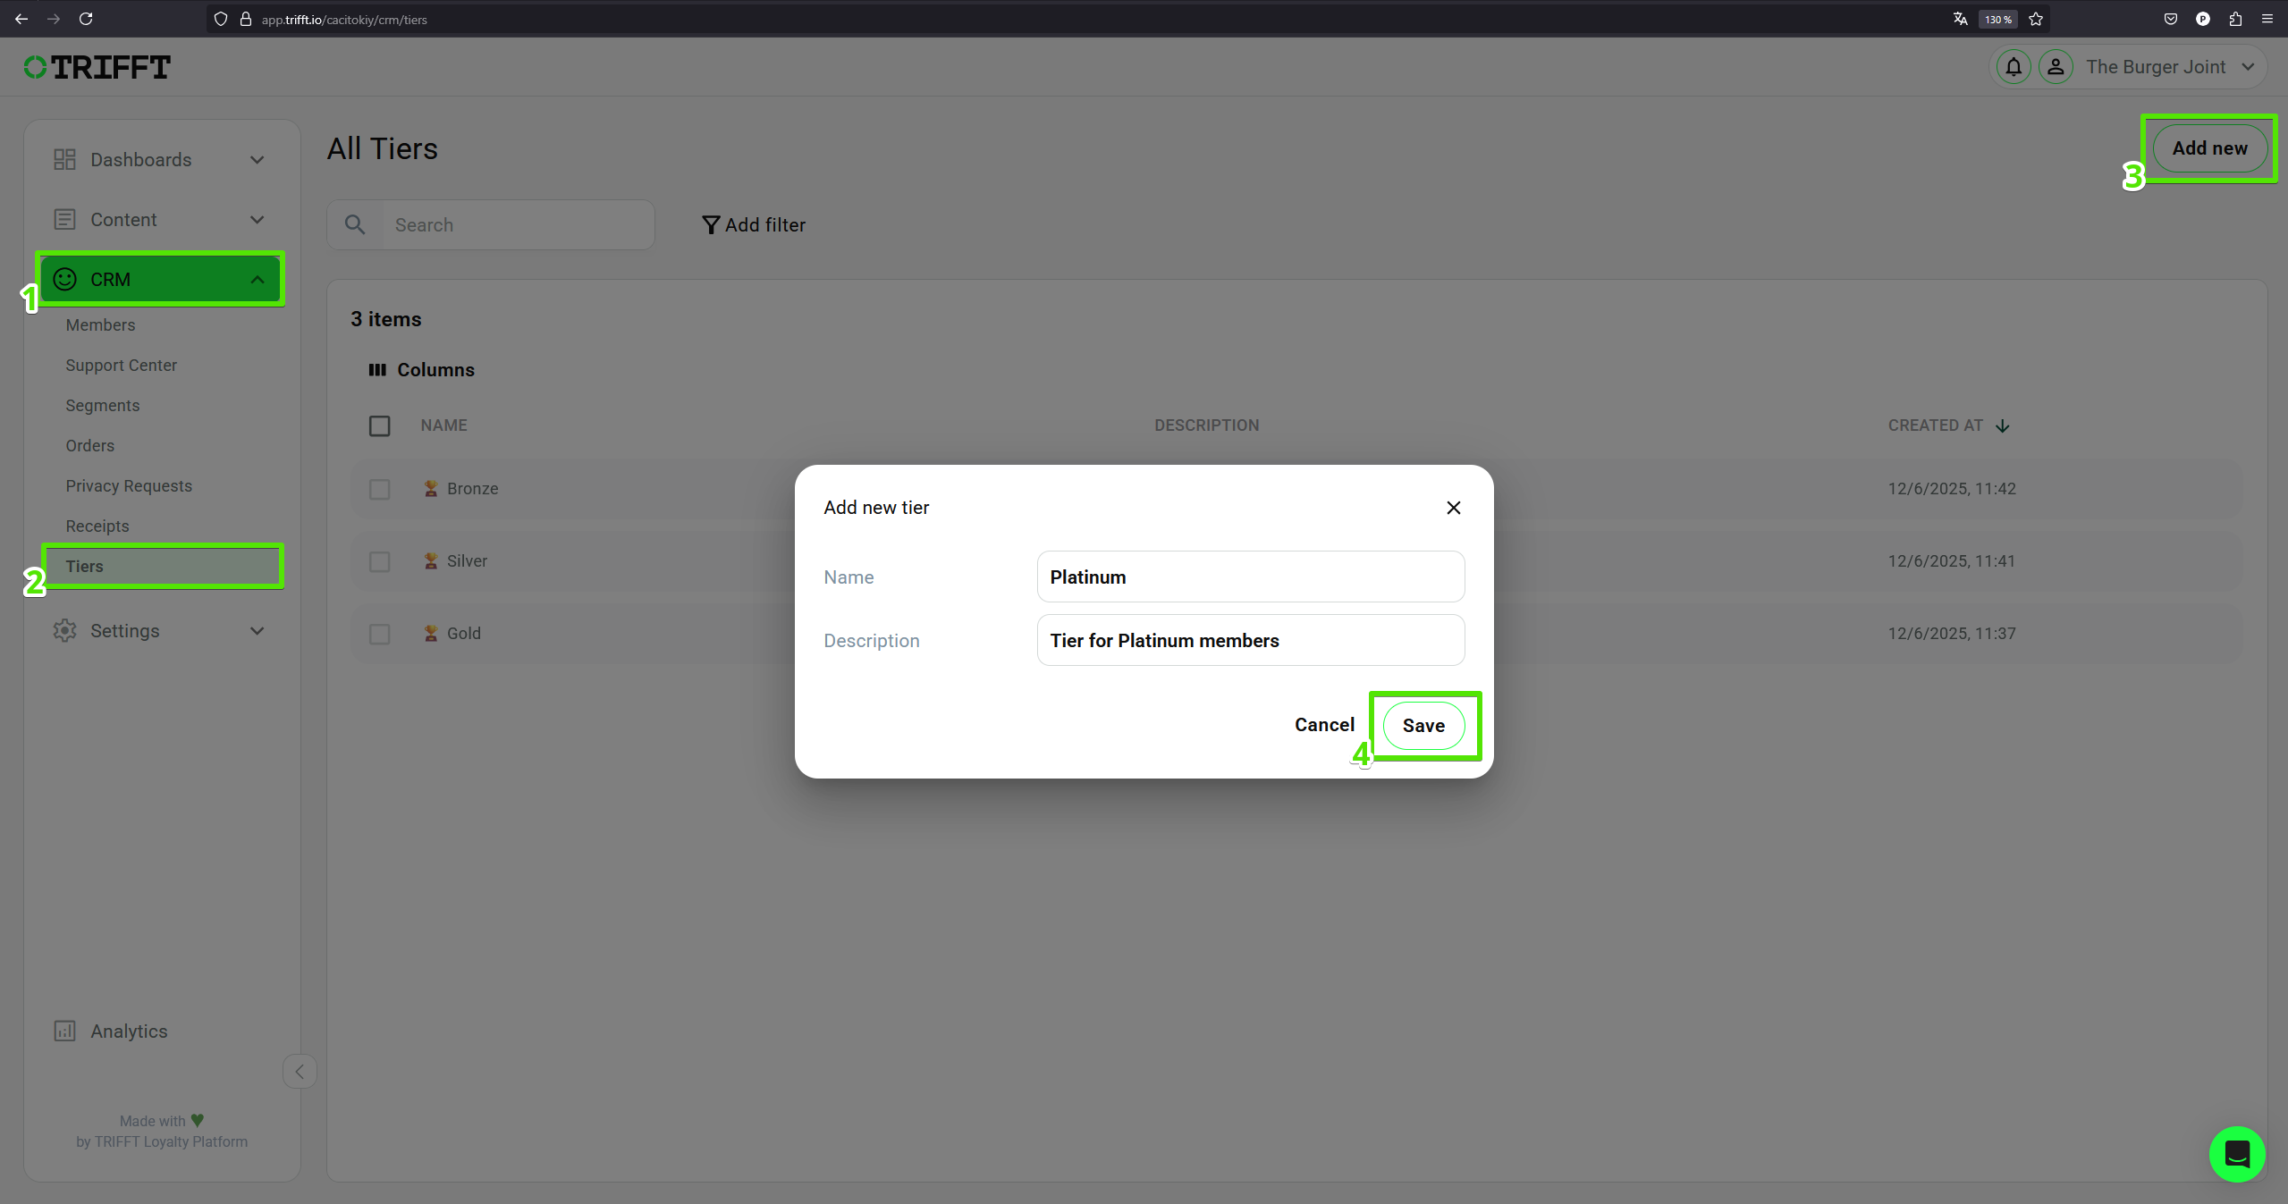Open the live chat widget

2236,1154
